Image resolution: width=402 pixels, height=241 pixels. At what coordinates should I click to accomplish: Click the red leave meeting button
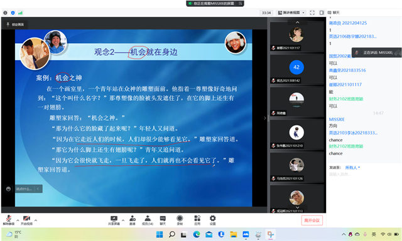(x=312, y=220)
